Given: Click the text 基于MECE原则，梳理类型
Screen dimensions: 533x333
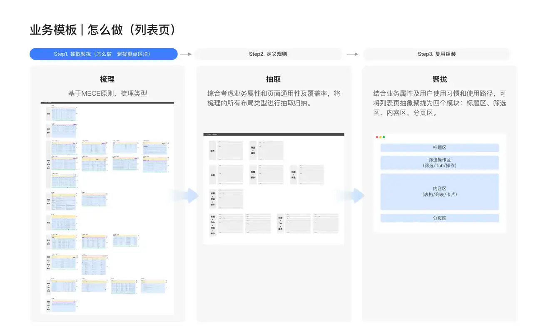Looking at the screenshot, I should (x=107, y=94).
